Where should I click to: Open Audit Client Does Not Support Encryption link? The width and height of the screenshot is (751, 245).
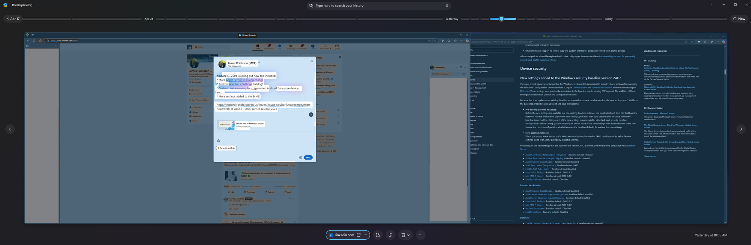(545, 155)
